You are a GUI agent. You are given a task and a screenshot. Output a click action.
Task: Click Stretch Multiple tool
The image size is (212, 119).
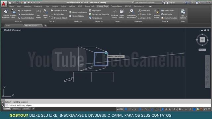[x=77, y=16]
